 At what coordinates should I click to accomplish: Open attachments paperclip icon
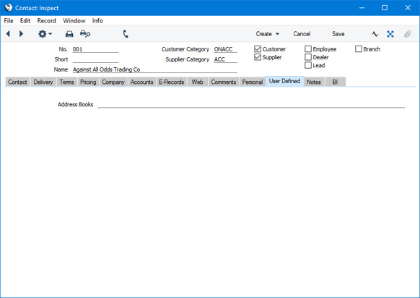pyautogui.click(x=408, y=34)
